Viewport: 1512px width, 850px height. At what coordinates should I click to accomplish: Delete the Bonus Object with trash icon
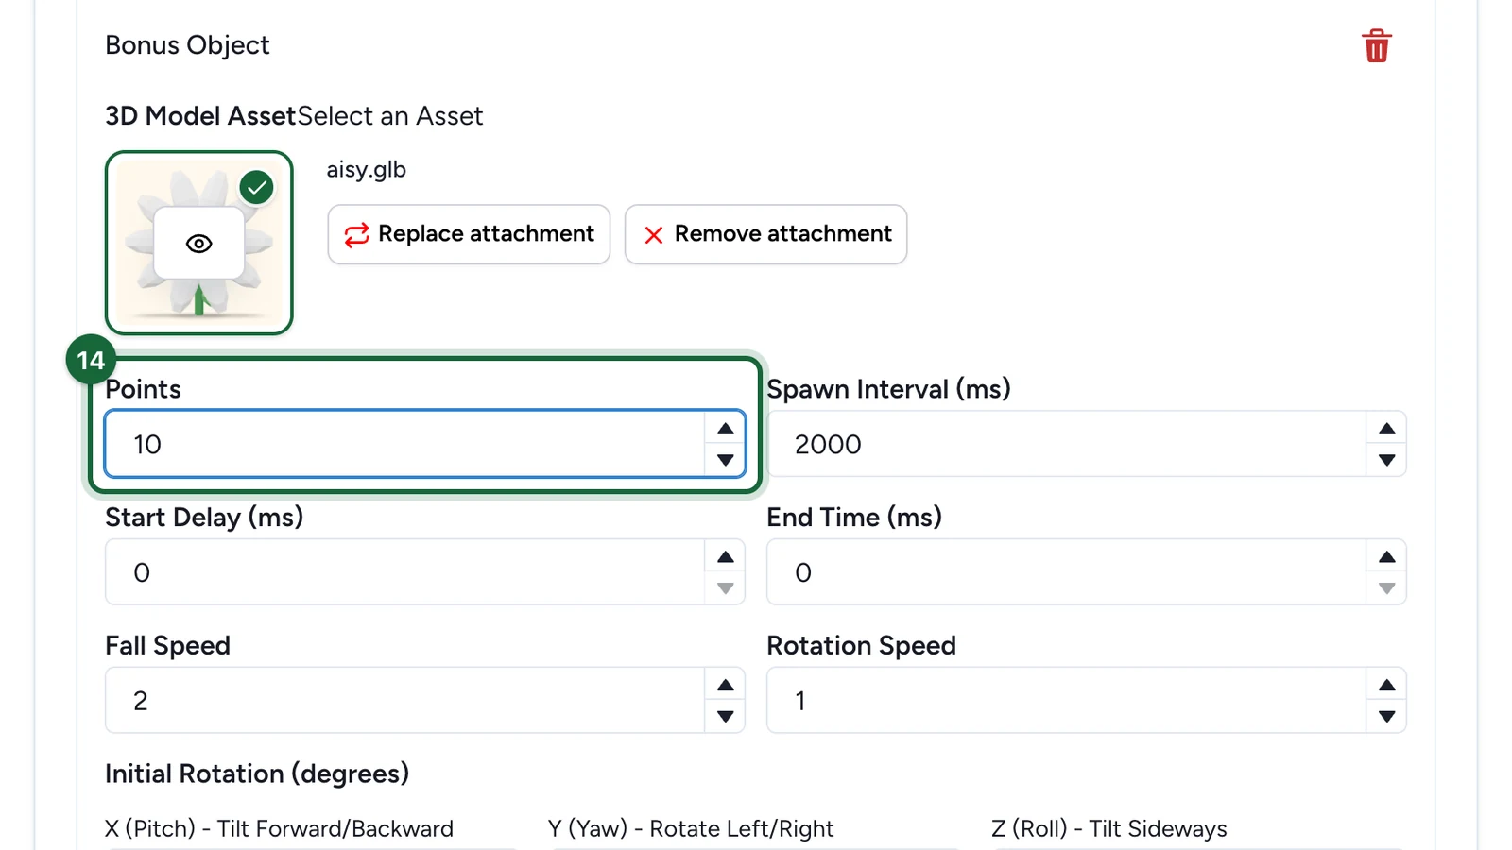point(1376,45)
